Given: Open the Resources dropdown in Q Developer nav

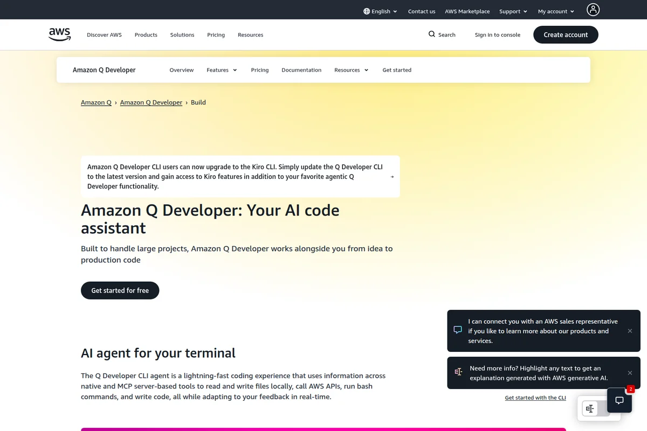Looking at the screenshot, I should 351,69.
